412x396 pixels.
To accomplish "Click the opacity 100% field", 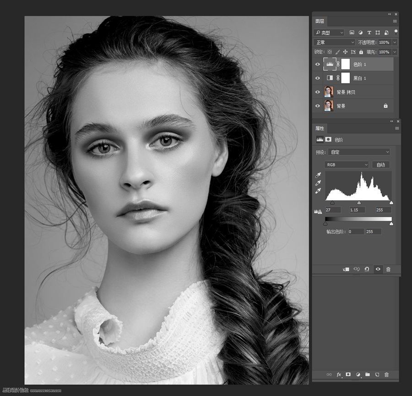I will click(385, 42).
